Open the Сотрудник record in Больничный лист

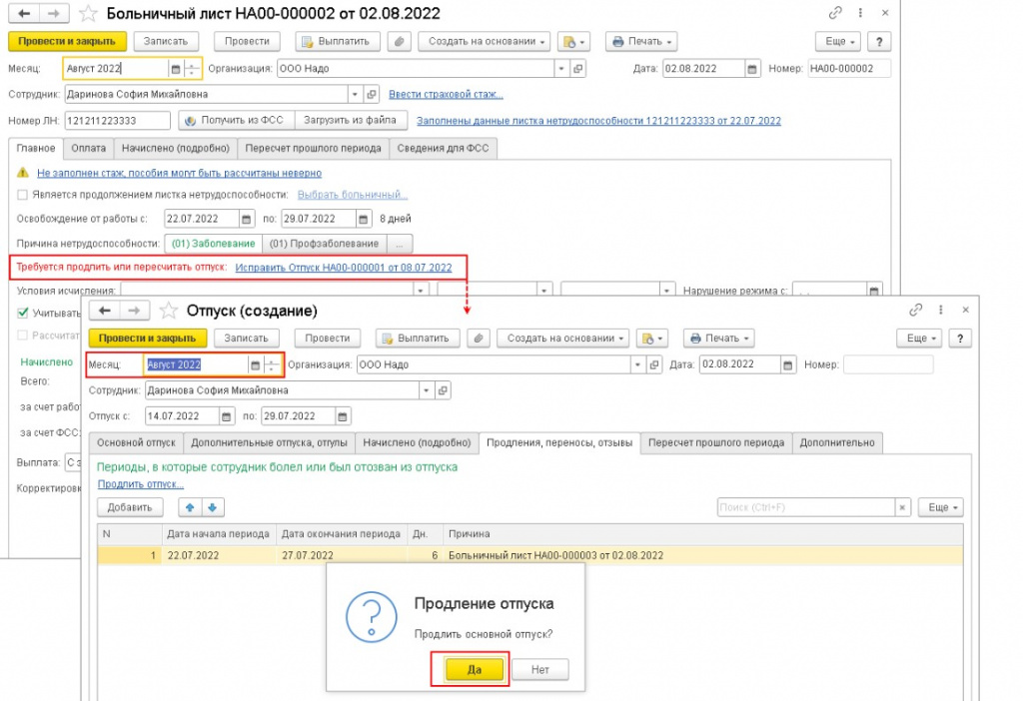(x=372, y=95)
